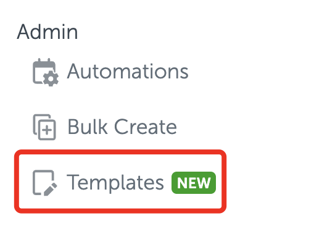Click the Templates pencil-page icon
335x234 pixels.
tap(44, 183)
